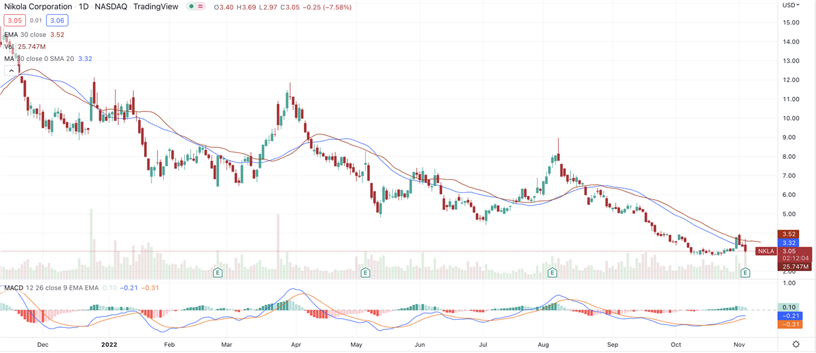
Task: Click the 0.10 MACD histogram axis label
Action: [789, 307]
